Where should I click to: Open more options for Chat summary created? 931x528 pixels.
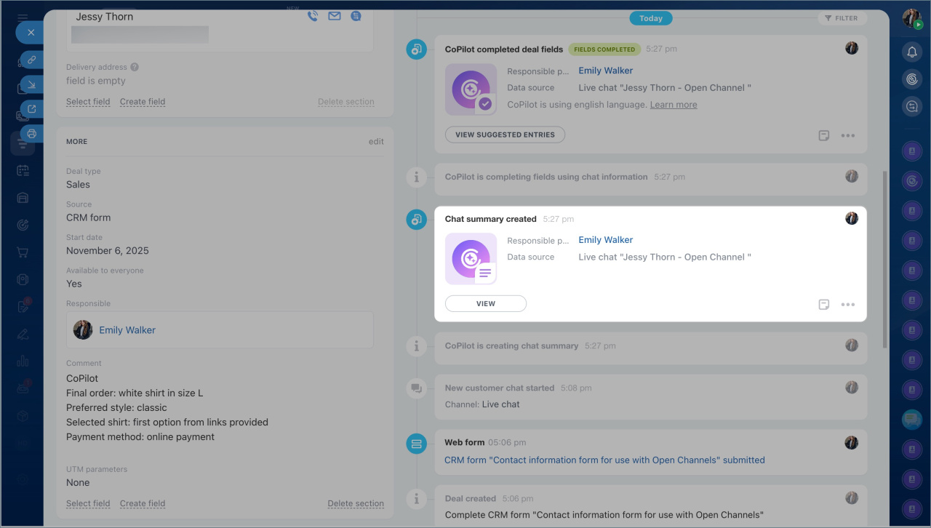click(847, 305)
